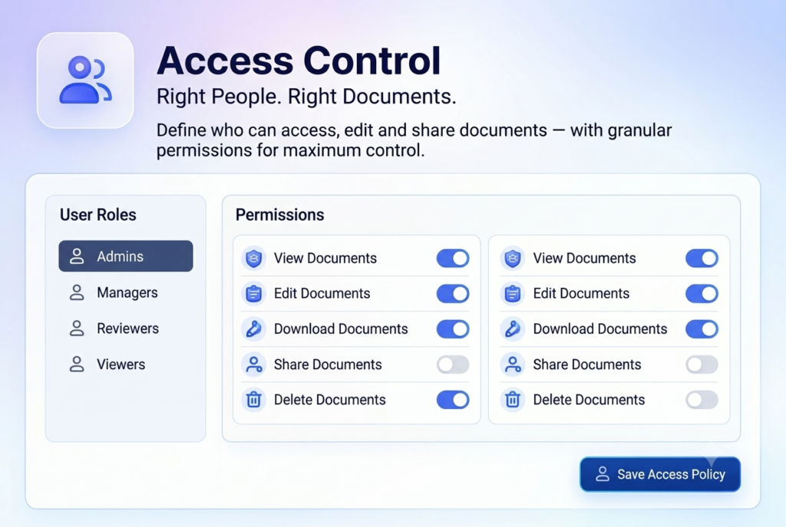Click the left card's Download Documents icon
Screen dimensions: 786x527
(x=253, y=329)
